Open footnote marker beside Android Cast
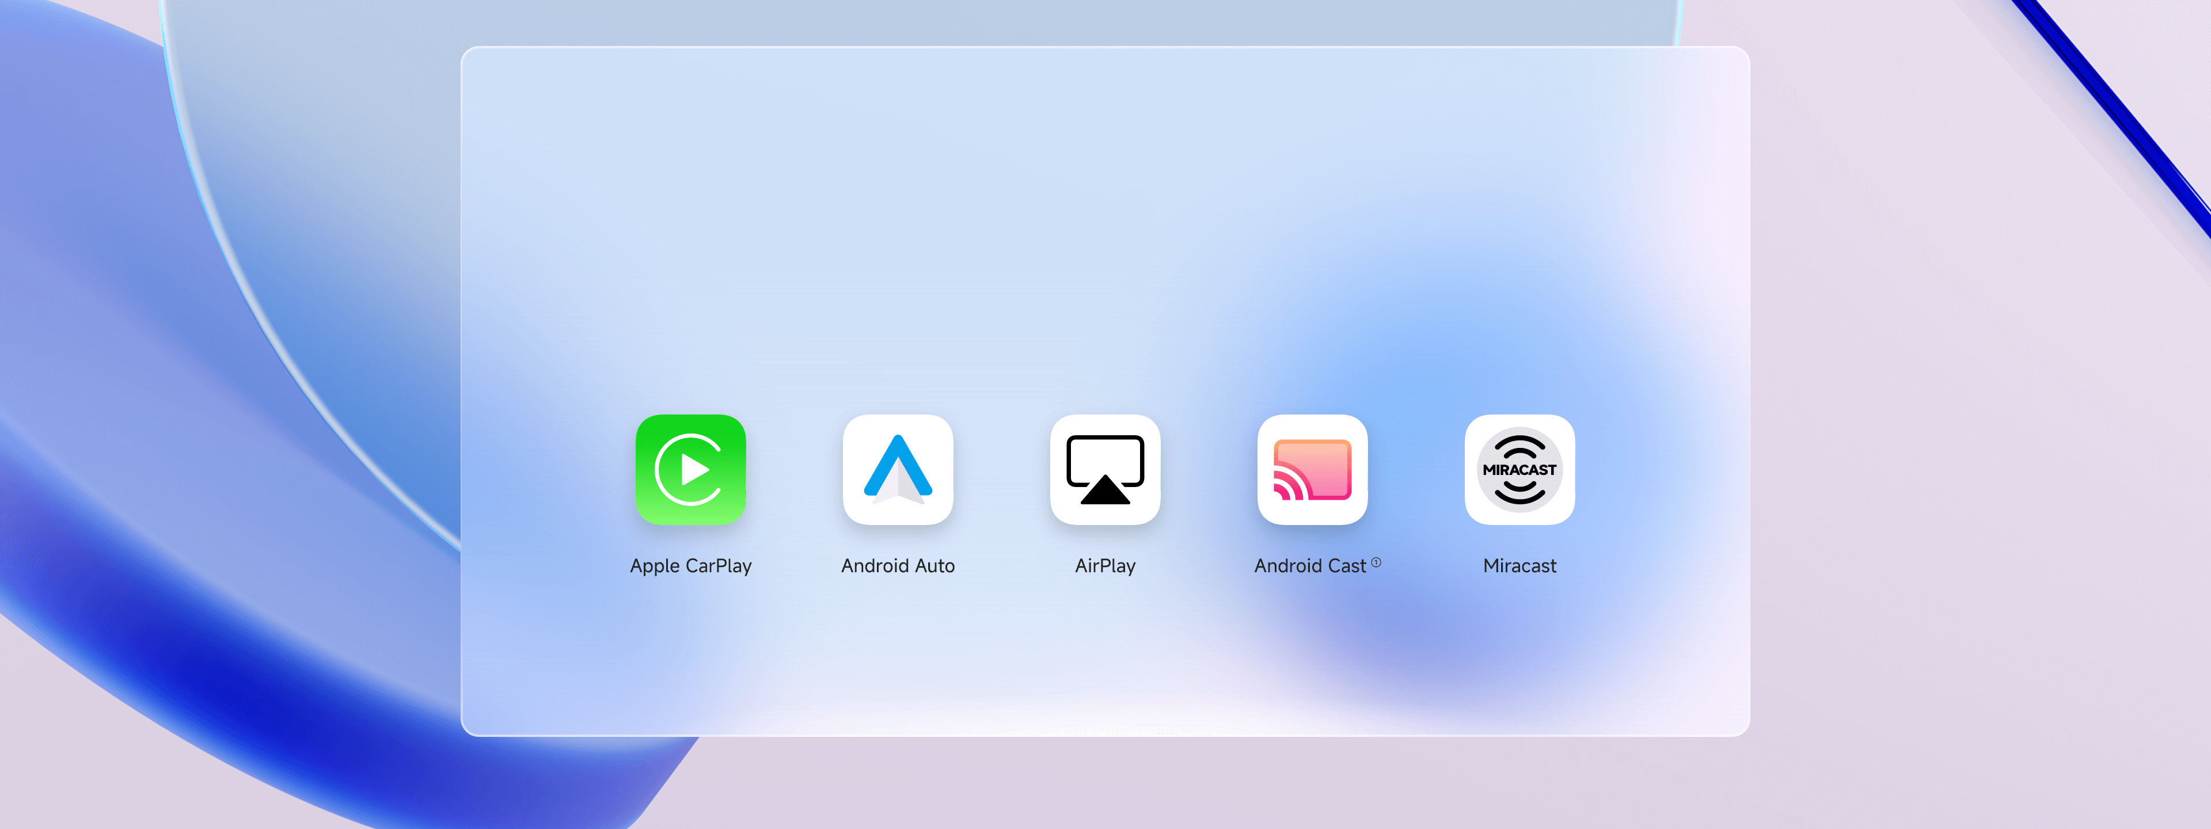Screen dimensions: 2211x829 point(1376,562)
